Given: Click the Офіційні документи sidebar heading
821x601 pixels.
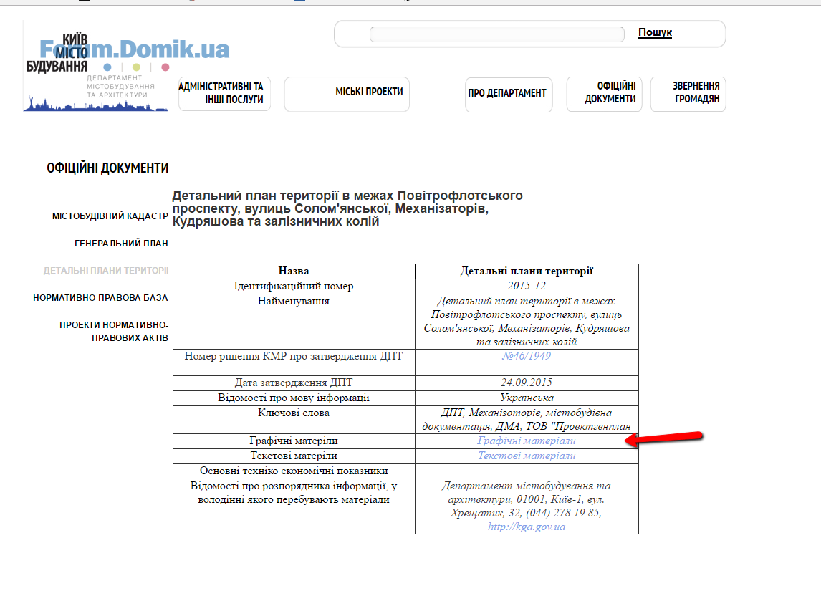Looking at the screenshot, I should [107, 168].
